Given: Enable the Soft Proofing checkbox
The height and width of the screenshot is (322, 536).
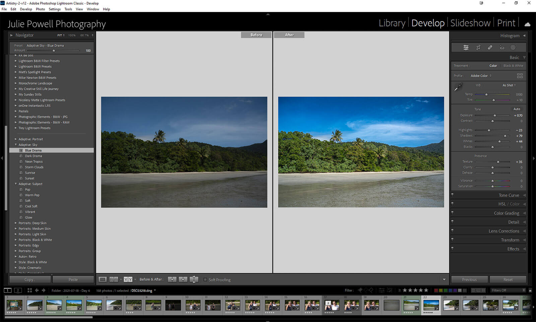Looking at the screenshot, I should (205, 280).
